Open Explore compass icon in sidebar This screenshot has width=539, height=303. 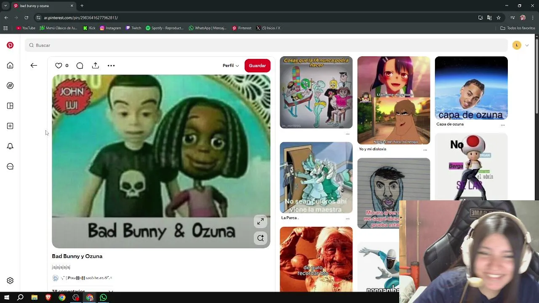[10, 85]
